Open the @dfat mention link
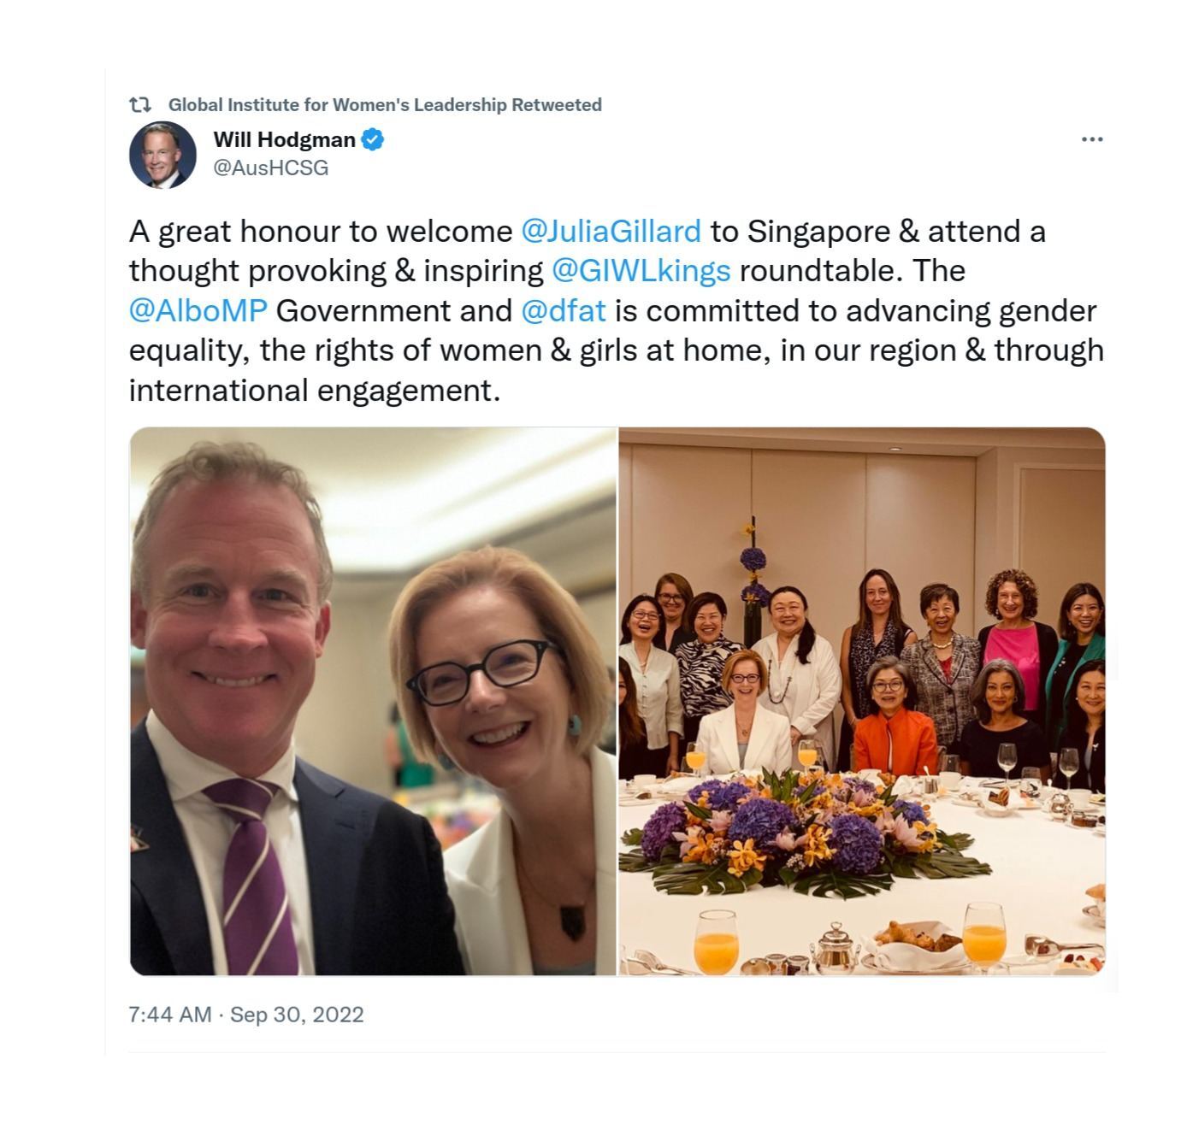Image resolution: width=1187 pixels, height=1124 pixels. [564, 310]
